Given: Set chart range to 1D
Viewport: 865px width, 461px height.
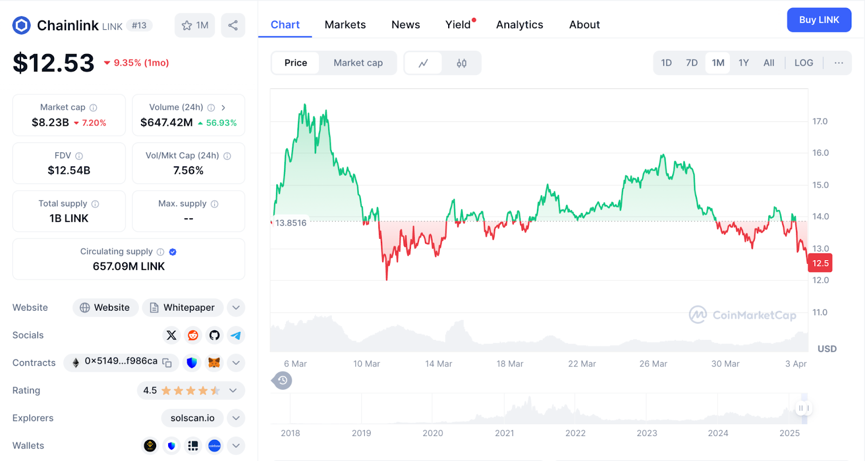Looking at the screenshot, I should [666, 63].
